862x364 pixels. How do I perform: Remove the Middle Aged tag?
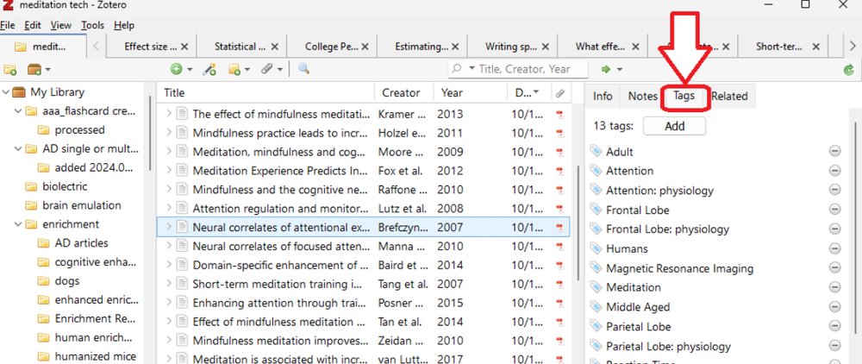(x=834, y=307)
